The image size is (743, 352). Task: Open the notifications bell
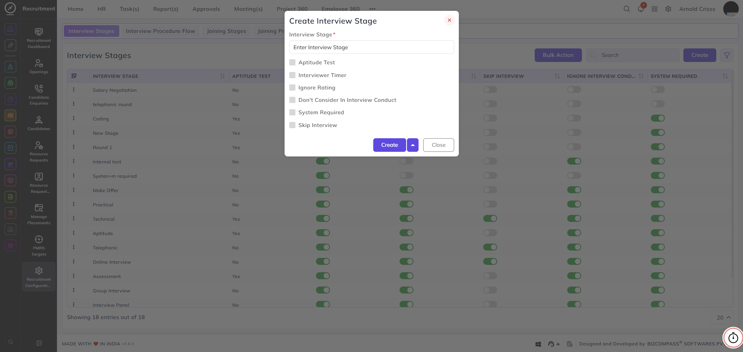[x=641, y=9]
